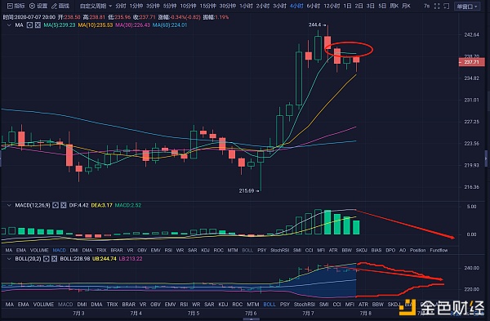Open MA indicator settings icon
The width and height of the screenshot is (490, 321).
[x=29, y=25]
